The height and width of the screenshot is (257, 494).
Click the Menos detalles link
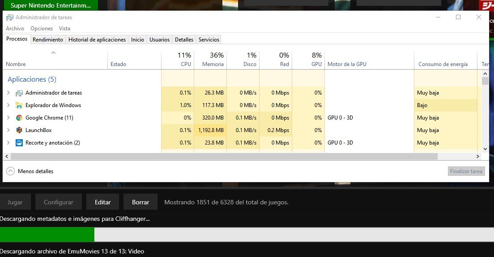point(36,171)
